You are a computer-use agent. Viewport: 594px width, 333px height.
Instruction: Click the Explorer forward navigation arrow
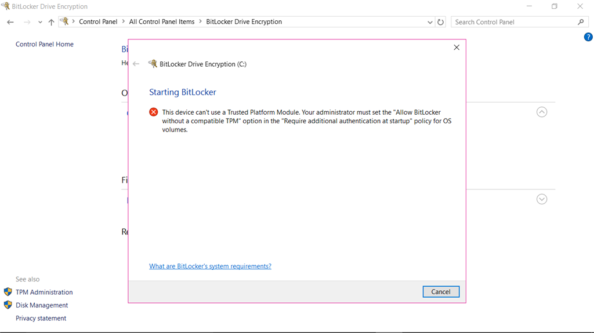tap(27, 22)
